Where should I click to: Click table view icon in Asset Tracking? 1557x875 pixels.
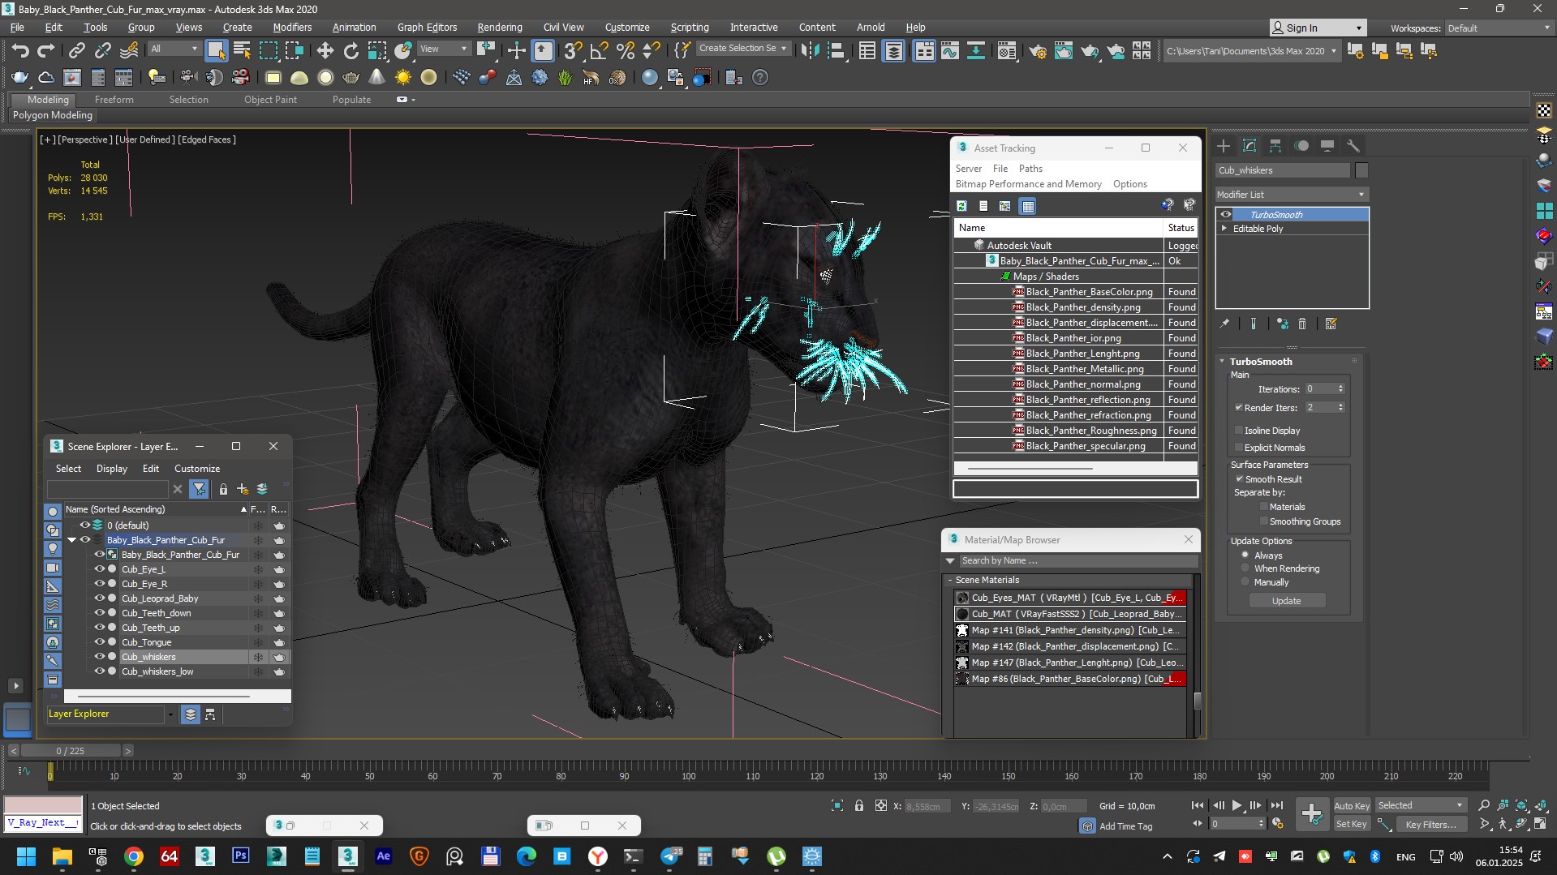(x=1028, y=206)
